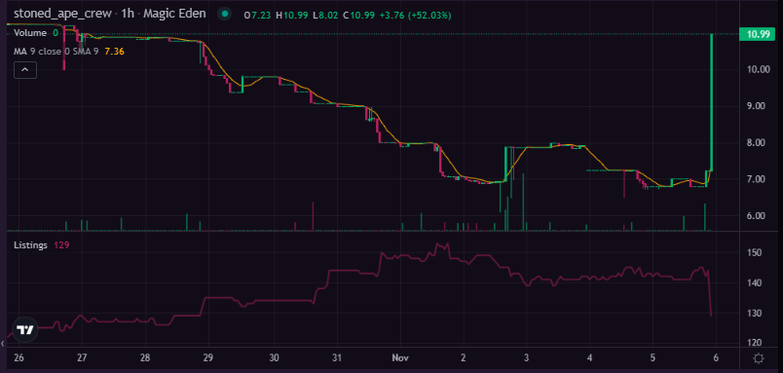Image resolution: width=783 pixels, height=373 pixels.
Task: Collapse the indicator legend with the caret button
Action: [25, 70]
